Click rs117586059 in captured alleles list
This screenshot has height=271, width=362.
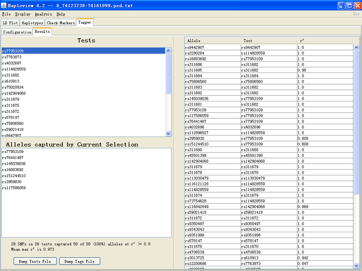[87, 188]
